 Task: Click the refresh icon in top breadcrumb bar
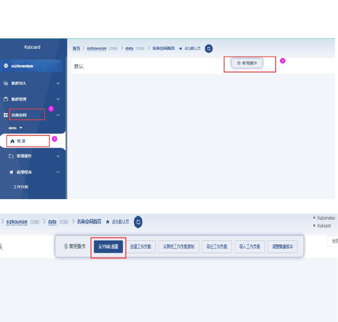(208, 48)
